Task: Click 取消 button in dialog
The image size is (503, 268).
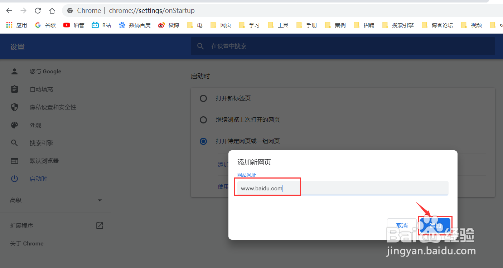Action: coord(402,226)
